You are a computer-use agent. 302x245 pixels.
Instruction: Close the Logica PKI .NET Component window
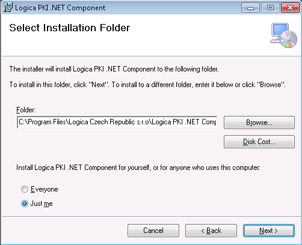point(290,8)
